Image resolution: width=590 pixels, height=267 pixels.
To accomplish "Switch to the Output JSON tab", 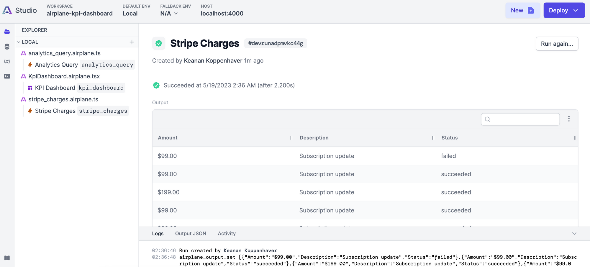I will pyautogui.click(x=191, y=234).
